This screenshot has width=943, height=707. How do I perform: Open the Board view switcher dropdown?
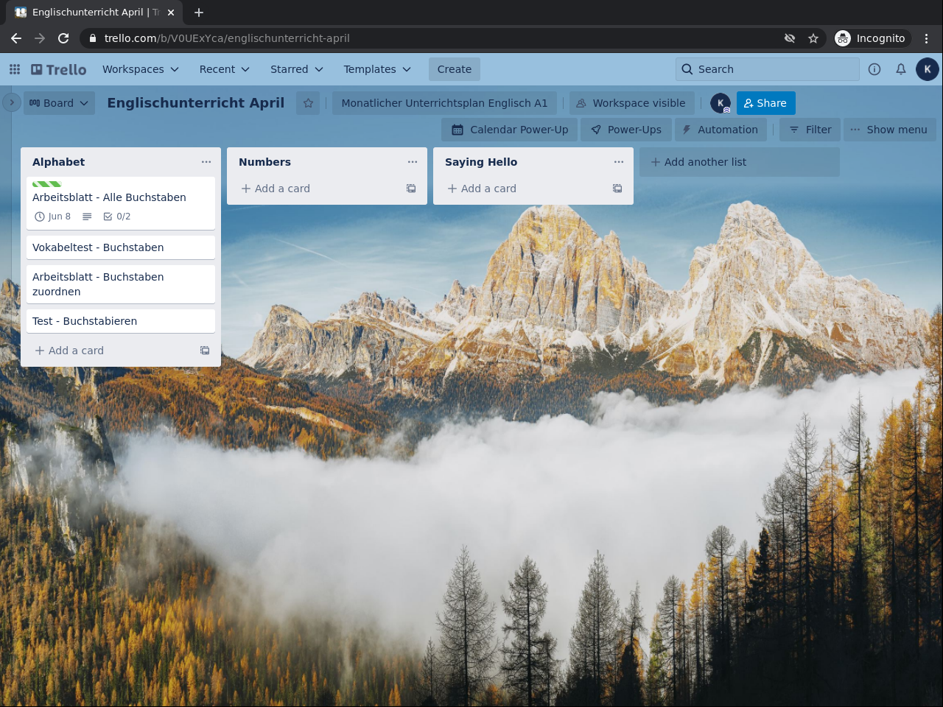[x=59, y=103]
